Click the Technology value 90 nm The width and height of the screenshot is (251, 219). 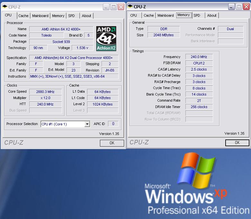[38, 48]
